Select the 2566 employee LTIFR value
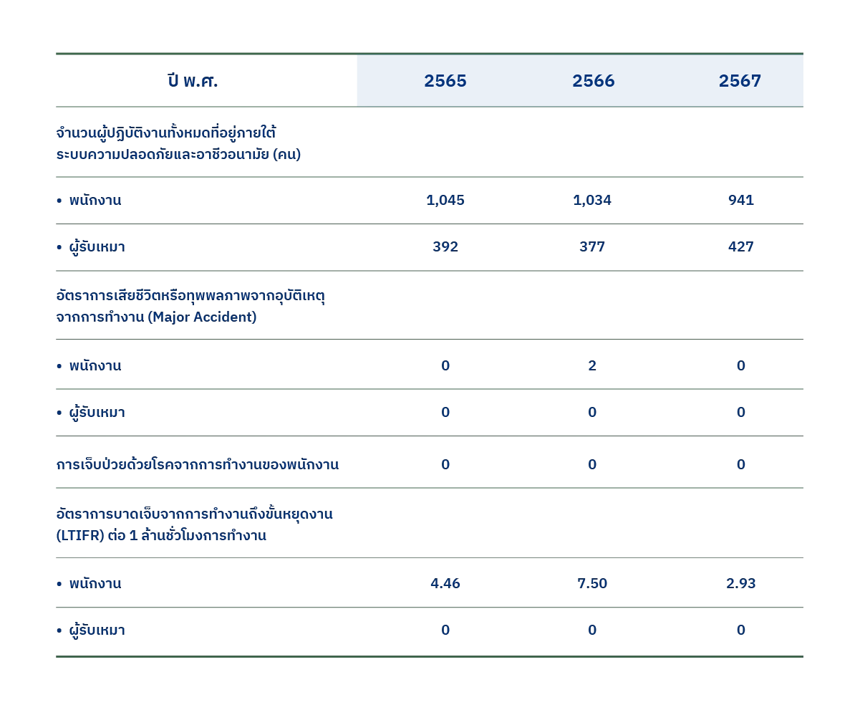This screenshot has width=860, height=710. coord(593,584)
